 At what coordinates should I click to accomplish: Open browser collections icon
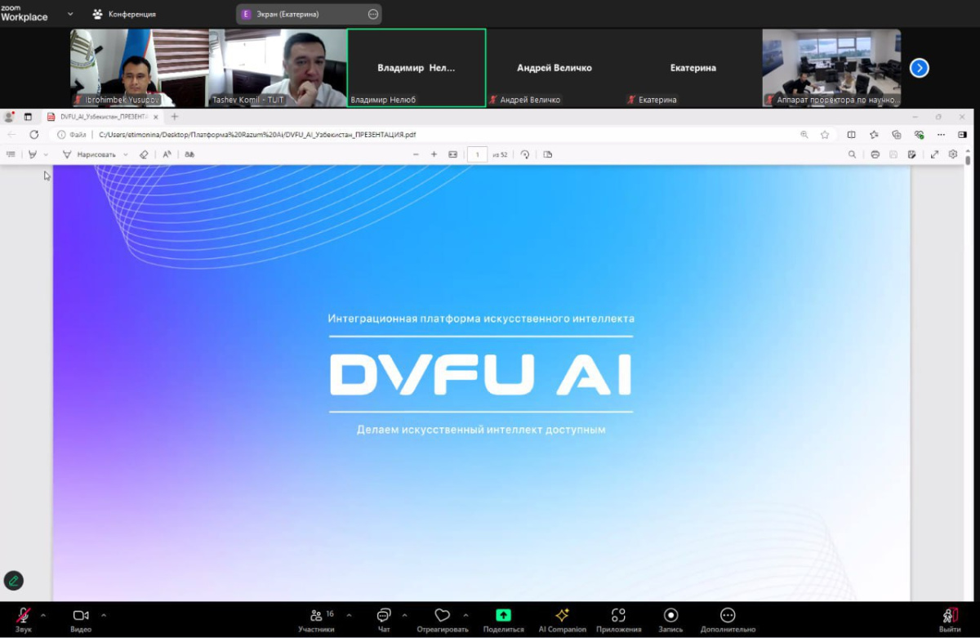click(897, 135)
